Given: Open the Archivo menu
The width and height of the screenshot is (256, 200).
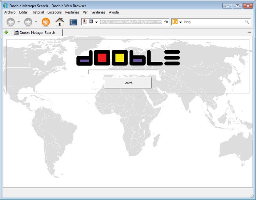Looking at the screenshot, I should point(10,12).
